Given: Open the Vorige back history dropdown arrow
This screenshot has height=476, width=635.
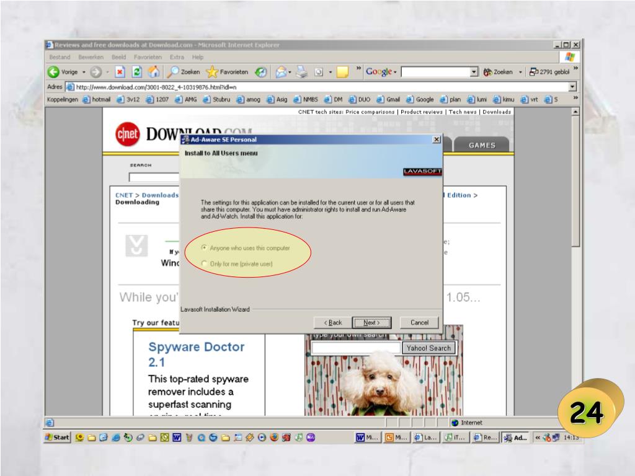Looking at the screenshot, I should pyautogui.click(x=84, y=72).
